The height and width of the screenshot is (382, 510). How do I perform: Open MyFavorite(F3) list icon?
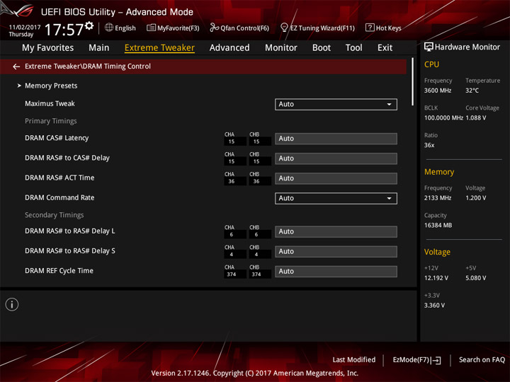click(151, 28)
